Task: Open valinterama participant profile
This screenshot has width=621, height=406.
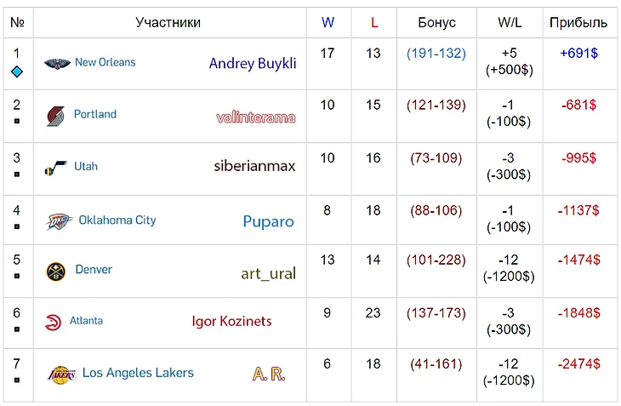Action: coord(255,117)
